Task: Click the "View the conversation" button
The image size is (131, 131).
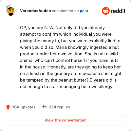Action: point(65,120)
